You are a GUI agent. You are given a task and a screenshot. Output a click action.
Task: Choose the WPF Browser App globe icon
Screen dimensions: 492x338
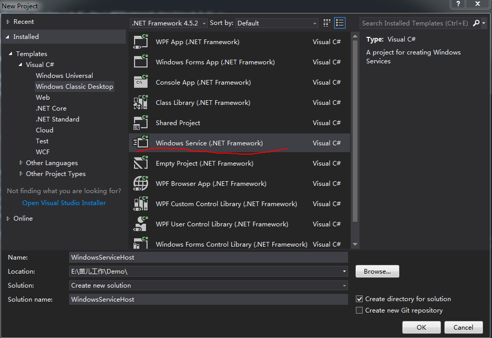141,183
